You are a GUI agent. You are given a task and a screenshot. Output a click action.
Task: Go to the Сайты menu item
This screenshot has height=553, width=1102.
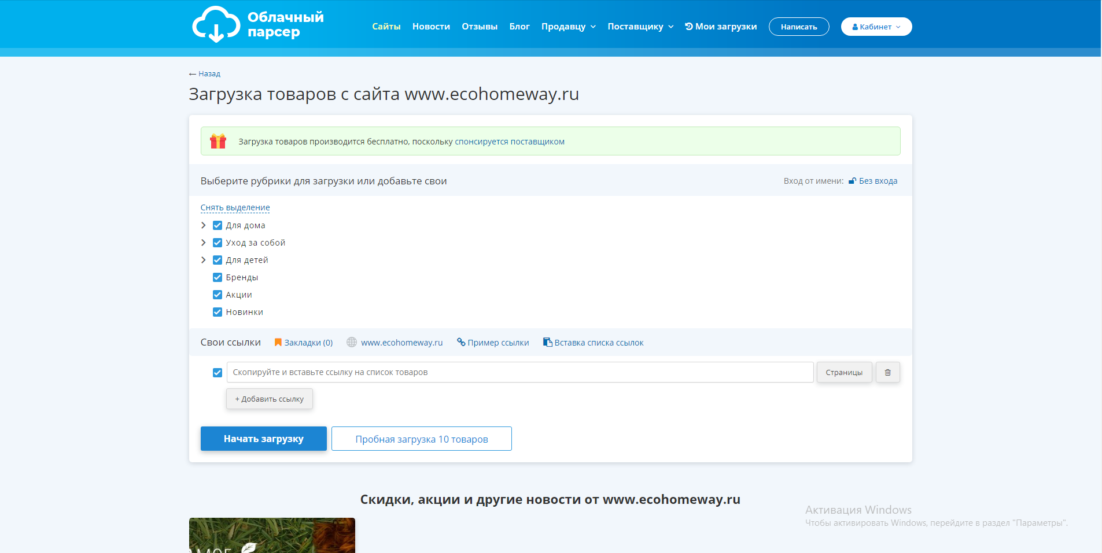coord(386,27)
